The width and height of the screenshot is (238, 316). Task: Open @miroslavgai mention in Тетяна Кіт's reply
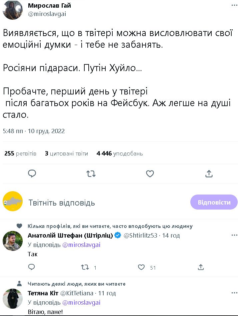coord(81,303)
